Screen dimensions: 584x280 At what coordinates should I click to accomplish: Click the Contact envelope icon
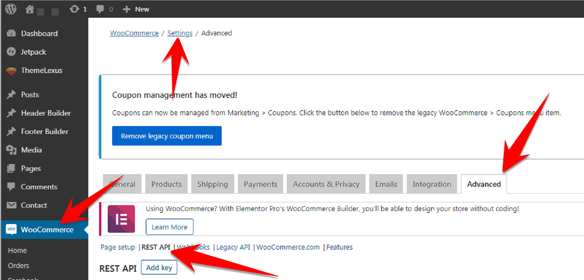click(x=12, y=205)
